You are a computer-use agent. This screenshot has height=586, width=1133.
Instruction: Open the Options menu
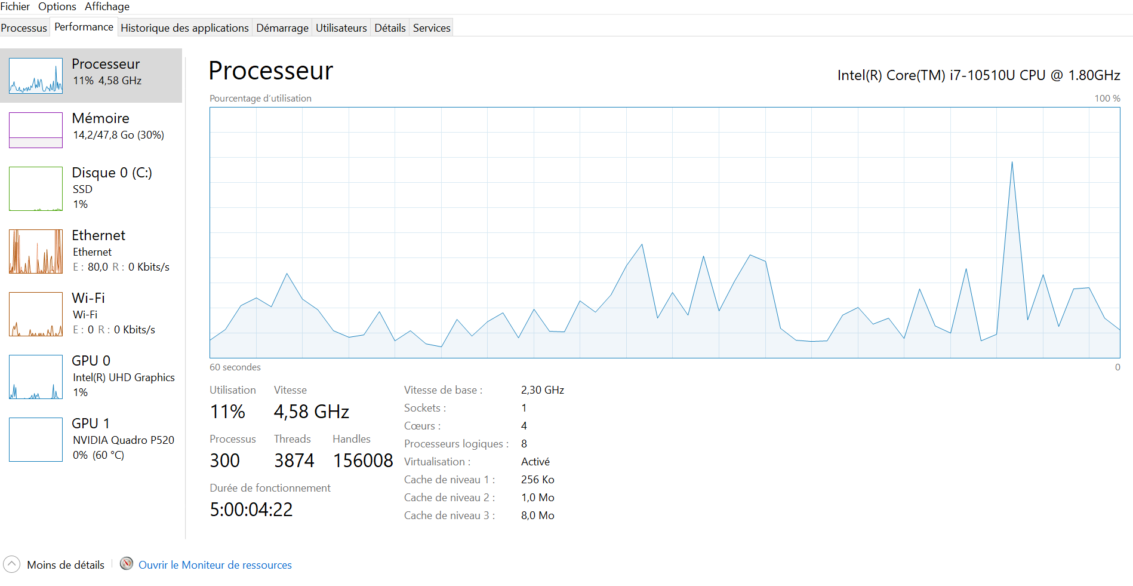(x=57, y=7)
